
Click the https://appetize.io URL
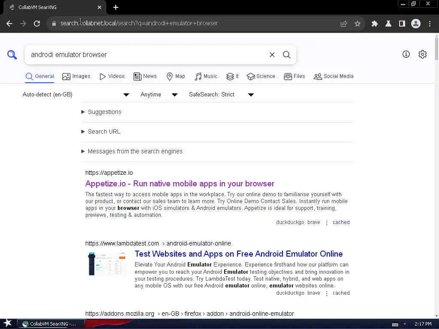(109, 173)
